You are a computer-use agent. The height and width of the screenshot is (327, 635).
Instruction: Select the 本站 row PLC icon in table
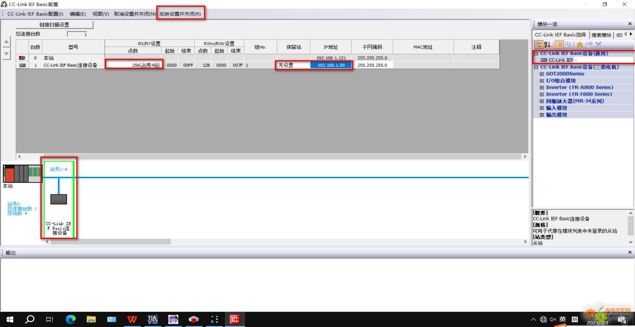coord(22,58)
